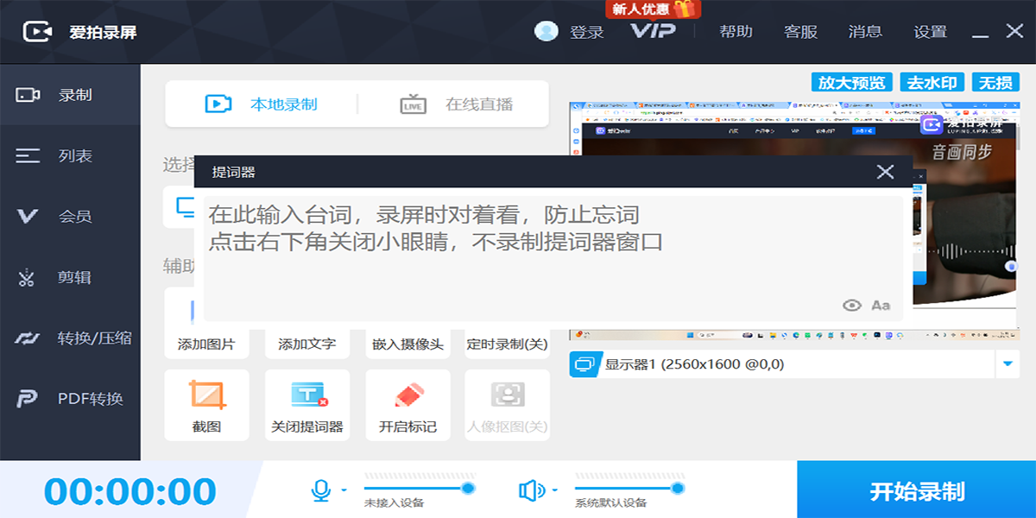The width and height of the screenshot is (1036, 518).
Task: Toggle the 嵌入摄像头 camera embed option
Action: pos(407,344)
